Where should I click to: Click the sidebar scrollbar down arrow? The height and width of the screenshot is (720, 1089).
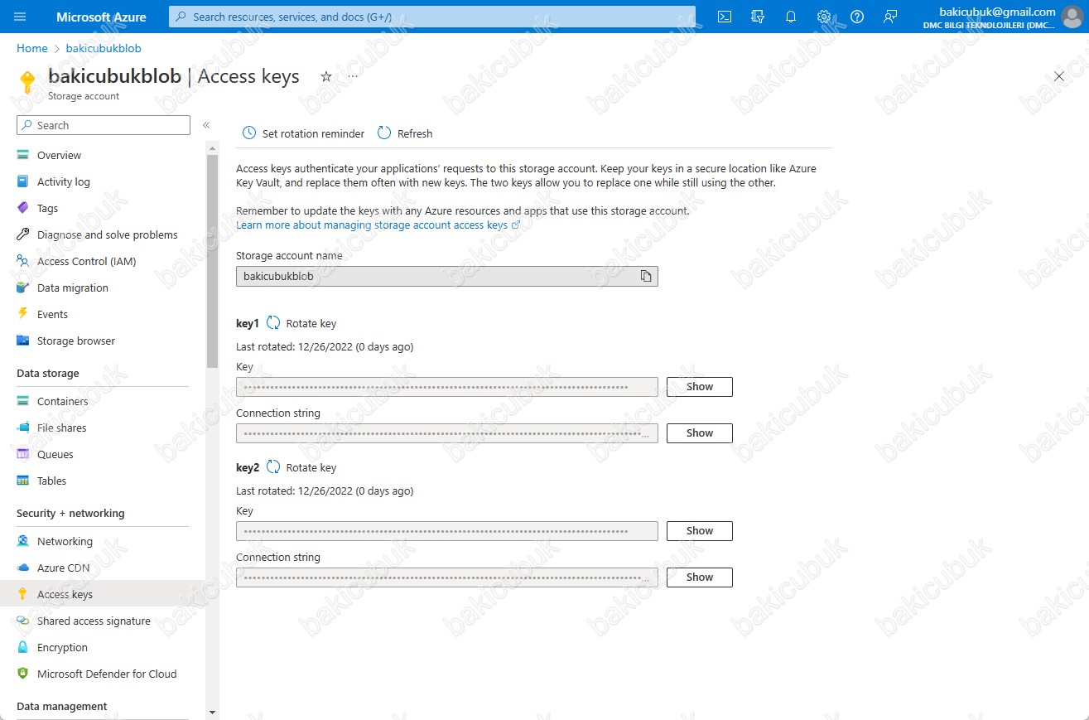pos(212,713)
